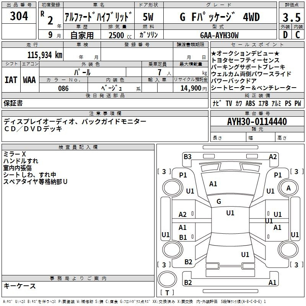Click the U1 mark on the back door
This screenshot has width=306, height=306.
pos(245,254)
